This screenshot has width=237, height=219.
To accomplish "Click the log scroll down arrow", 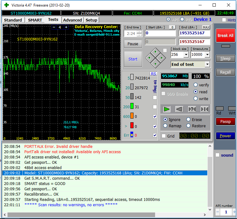I will (210, 209).
